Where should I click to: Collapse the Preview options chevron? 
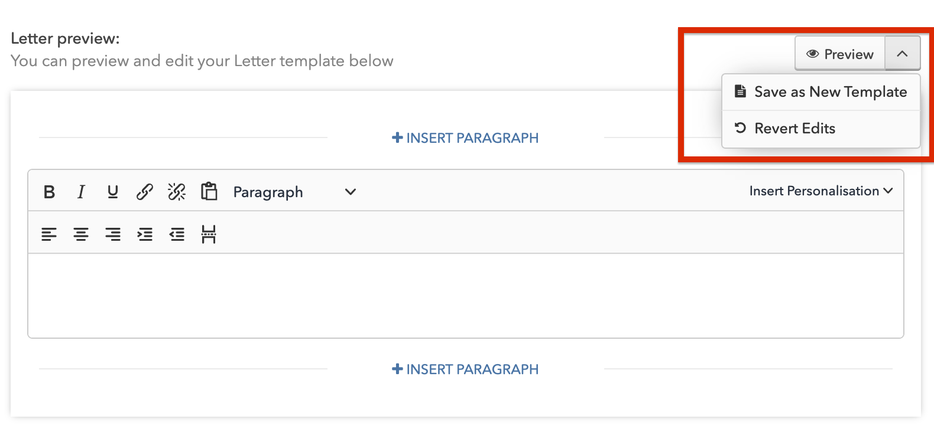[x=903, y=54]
